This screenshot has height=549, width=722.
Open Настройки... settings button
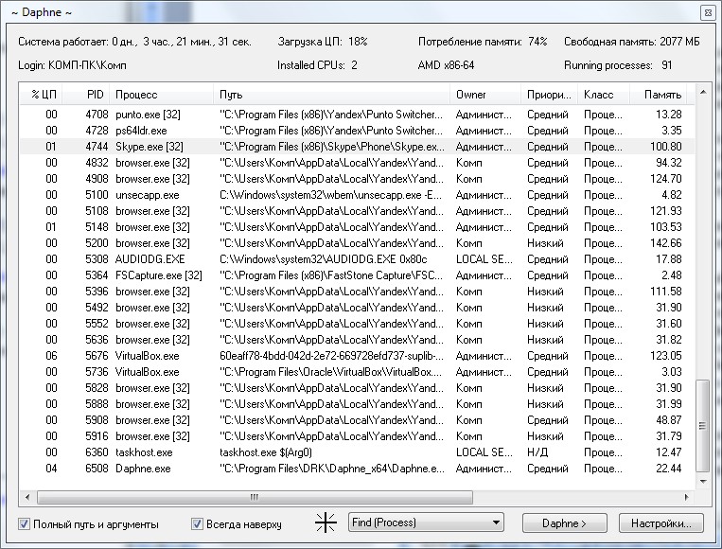(x=660, y=523)
